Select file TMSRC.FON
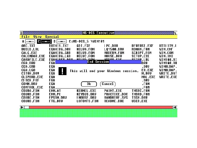197x148 pixels. (x=141, y=91)
